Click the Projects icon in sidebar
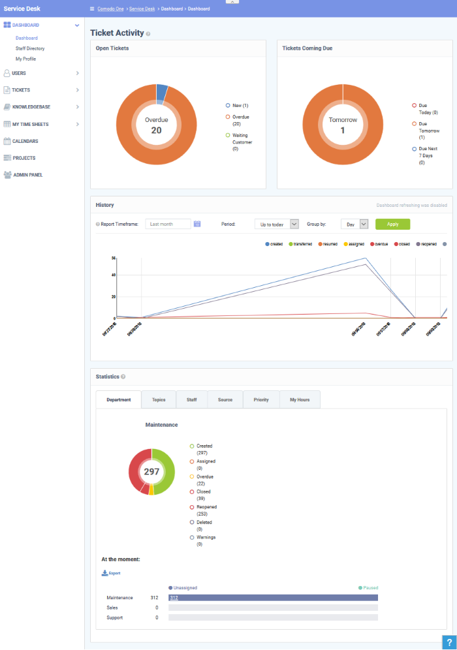The width and height of the screenshot is (457, 650). pyautogui.click(x=7, y=158)
